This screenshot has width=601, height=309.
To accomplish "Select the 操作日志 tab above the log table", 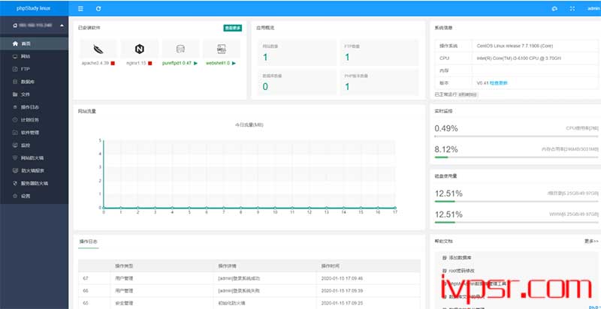I will coord(89,241).
